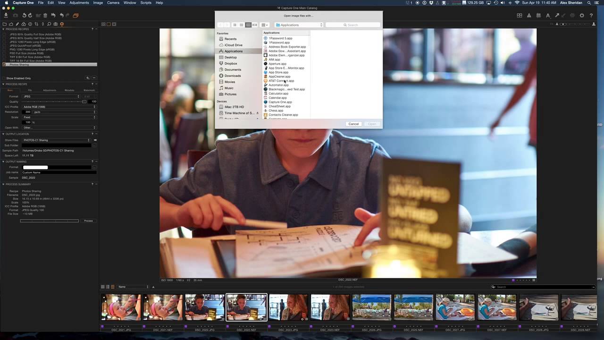The image size is (604, 340).
Task: Remove process recipe with minus button
Action: (x=94, y=78)
